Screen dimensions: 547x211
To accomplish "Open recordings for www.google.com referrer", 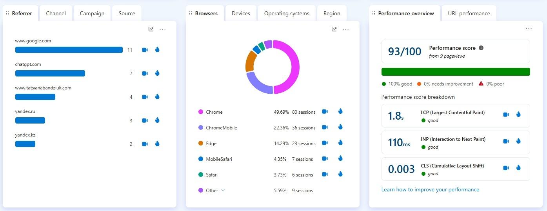I will point(145,50).
